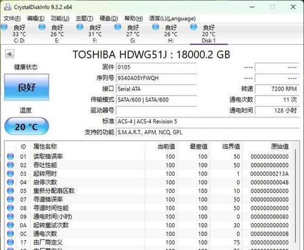Screen dimensions: 304x250
Task: Click status icon of 通电次数 attribute row
Action: pyautogui.click(x=10, y=234)
